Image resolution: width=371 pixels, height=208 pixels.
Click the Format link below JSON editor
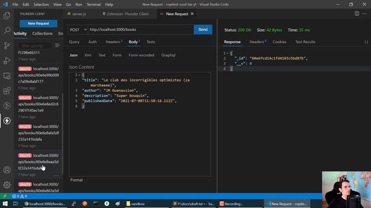[x=77, y=180]
